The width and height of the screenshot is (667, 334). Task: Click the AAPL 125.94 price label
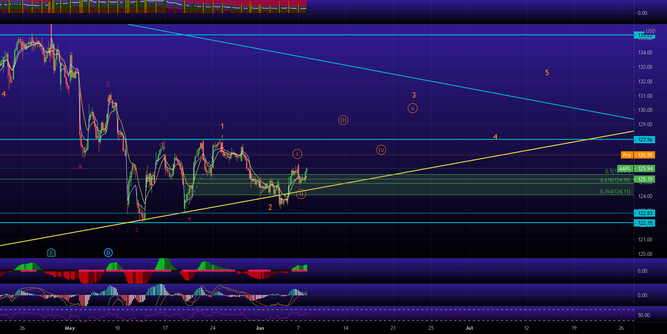coord(636,169)
